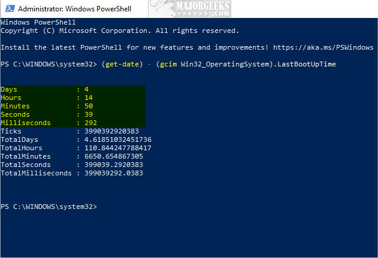Screen dimensions: 378x258
Task: Select the Minutes value 50
Action: click(89, 106)
